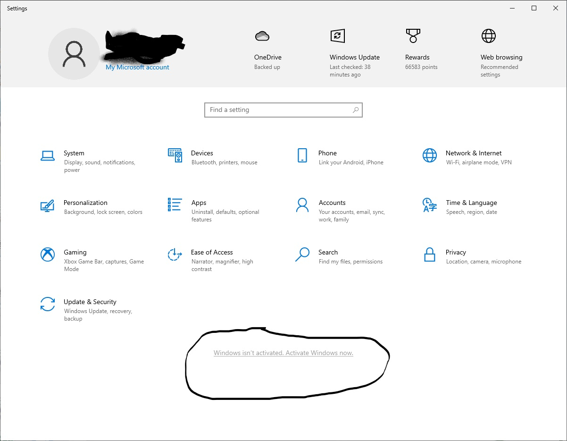Screen dimensions: 567x441
Task: Open the Network & Internet globe icon
Action: pos(430,155)
